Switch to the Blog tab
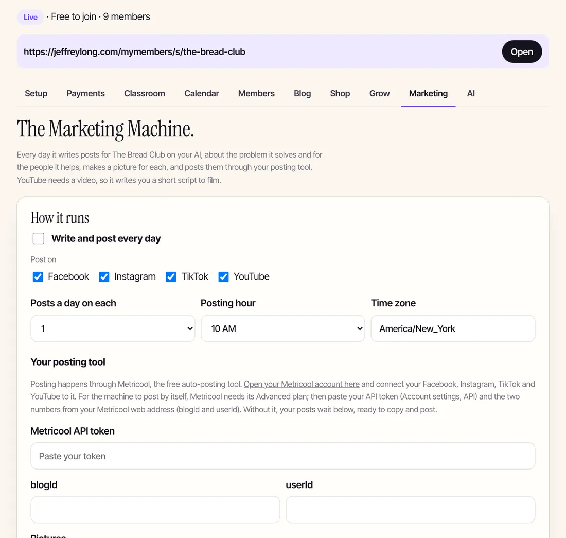This screenshot has width=566, height=538. click(302, 94)
